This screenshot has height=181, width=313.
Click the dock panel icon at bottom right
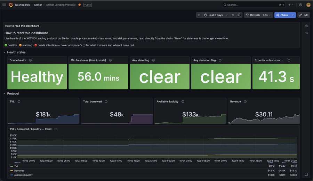click(x=306, y=174)
